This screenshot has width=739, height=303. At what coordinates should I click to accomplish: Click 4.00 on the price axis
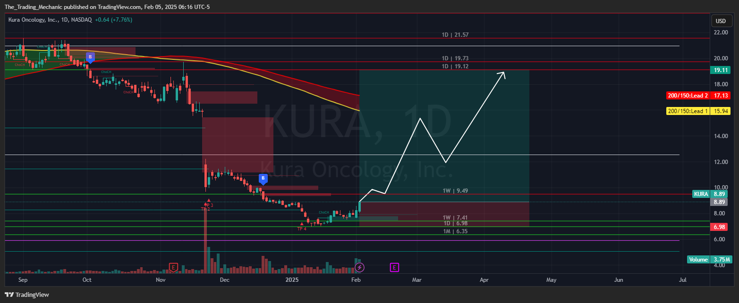pyautogui.click(x=720, y=266)
